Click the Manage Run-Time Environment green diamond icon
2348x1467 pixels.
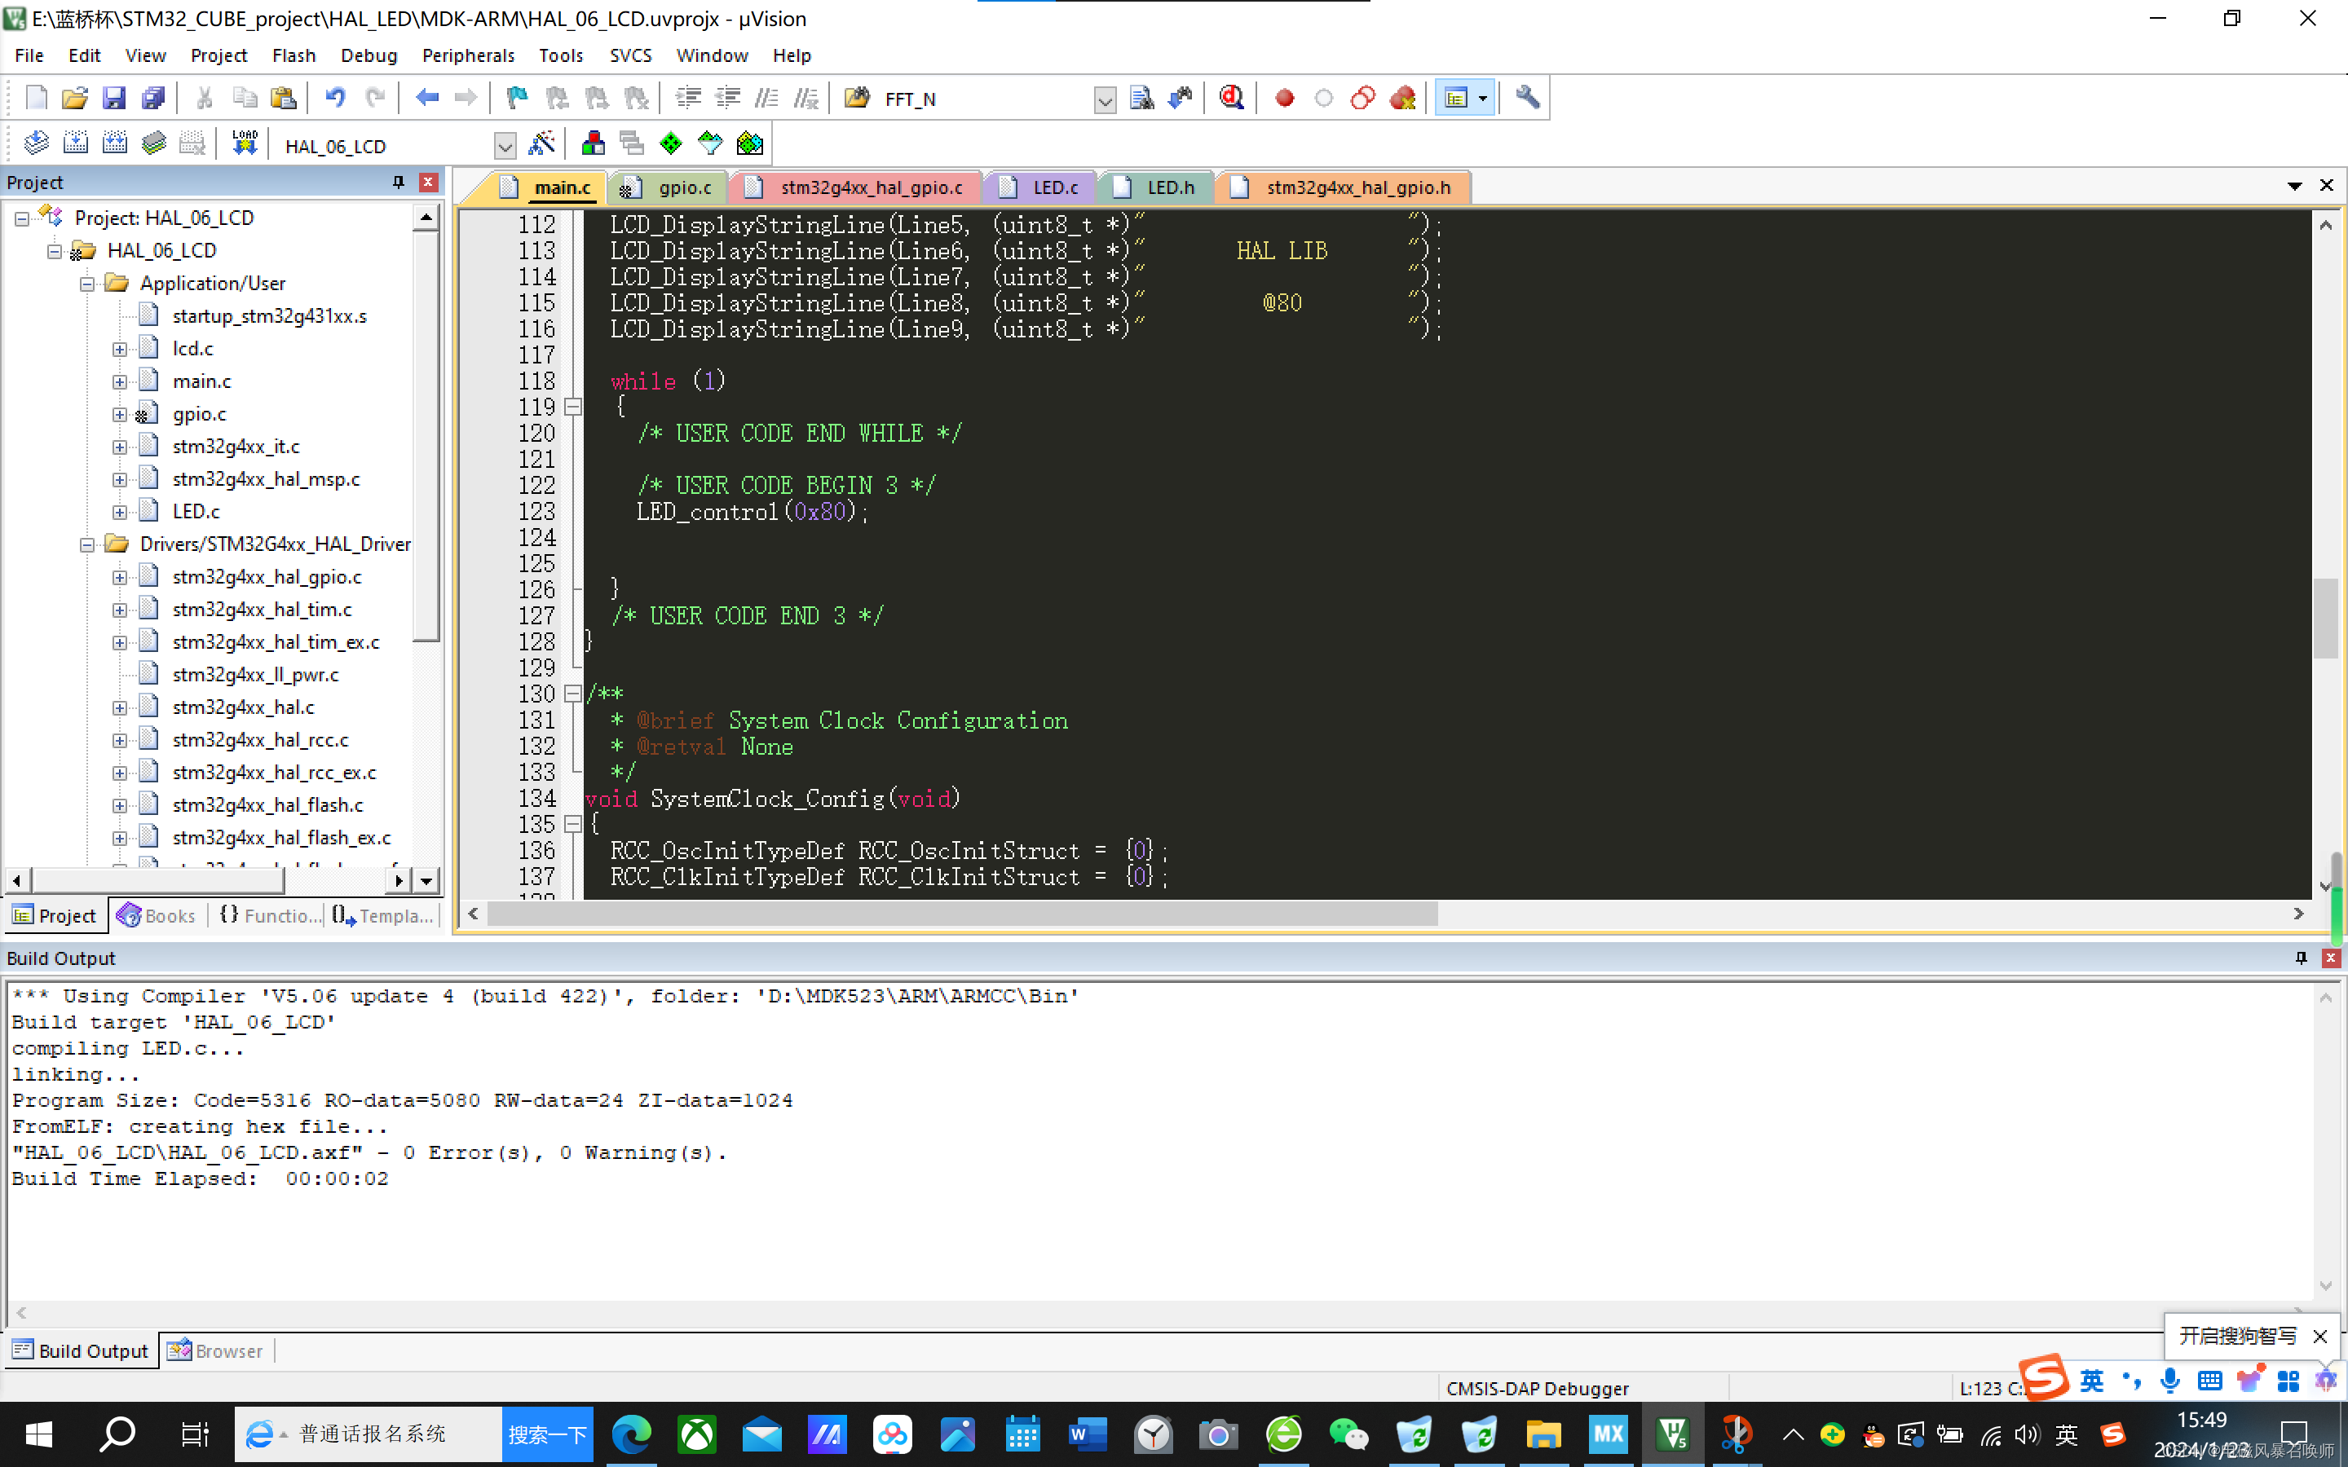coord(670,144)
